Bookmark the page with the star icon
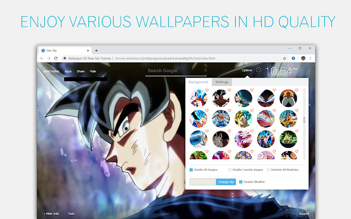Screen dimensions: 351x219 (x=285, y=59)
